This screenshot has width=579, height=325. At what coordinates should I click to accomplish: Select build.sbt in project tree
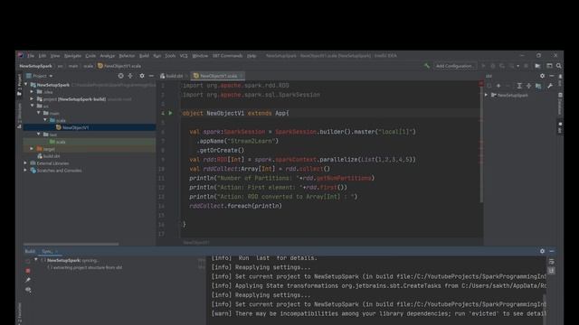point(48,156)
